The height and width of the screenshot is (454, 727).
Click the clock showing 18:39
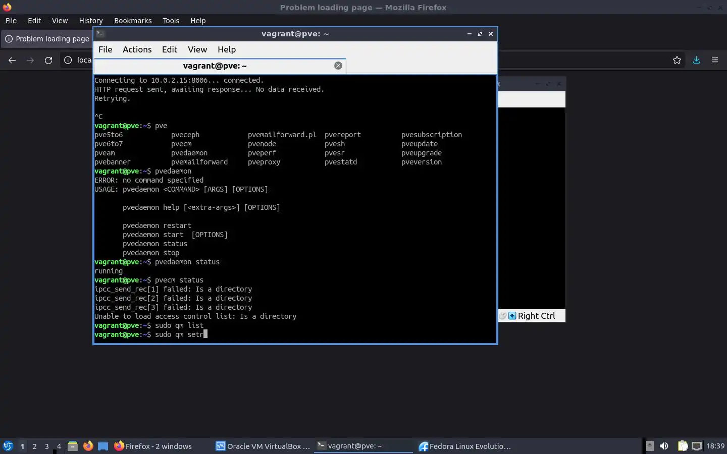pyautogui.click(x=715, y=446)
